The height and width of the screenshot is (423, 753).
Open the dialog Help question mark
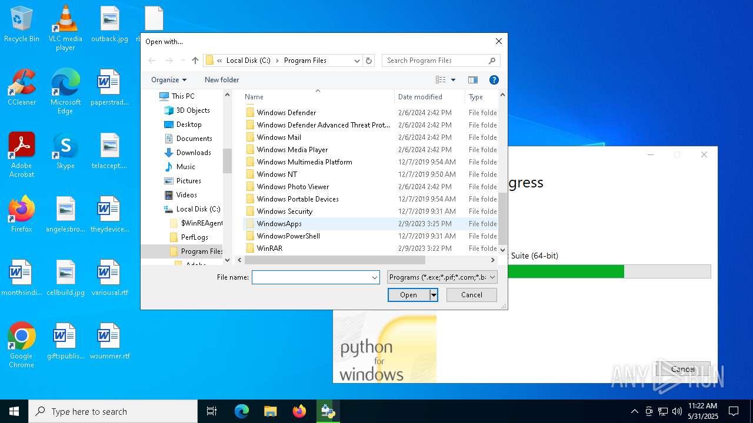[x=494, y=80]
